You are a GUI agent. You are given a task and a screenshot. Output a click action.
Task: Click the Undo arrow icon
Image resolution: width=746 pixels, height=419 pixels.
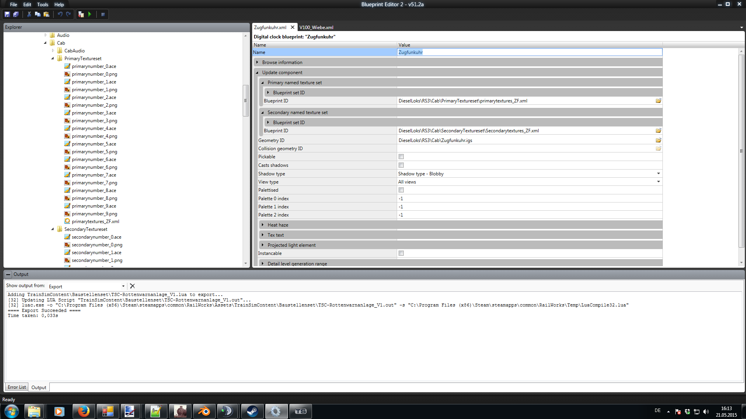click(x=60, y=14)
